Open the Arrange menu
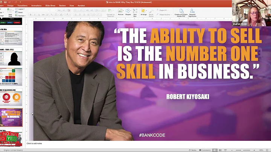The width and height of the screenshot is (271, 152). pos(143,12)
